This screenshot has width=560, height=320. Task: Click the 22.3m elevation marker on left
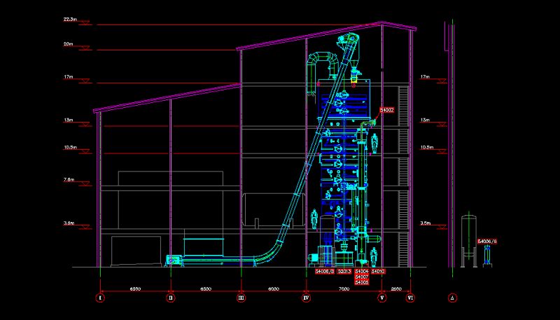70,21
